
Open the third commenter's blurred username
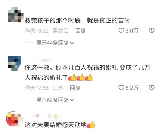45,116
